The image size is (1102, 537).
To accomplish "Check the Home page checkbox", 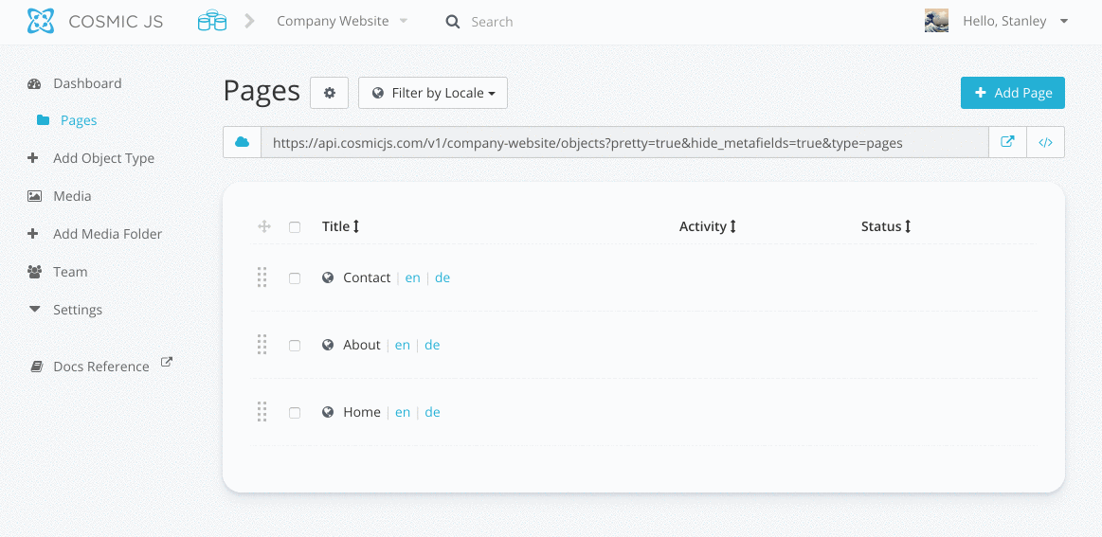I will click(x=295, y=413).
